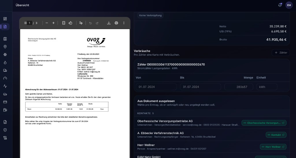Edit the Einheit field kWh

click(267, 87)
